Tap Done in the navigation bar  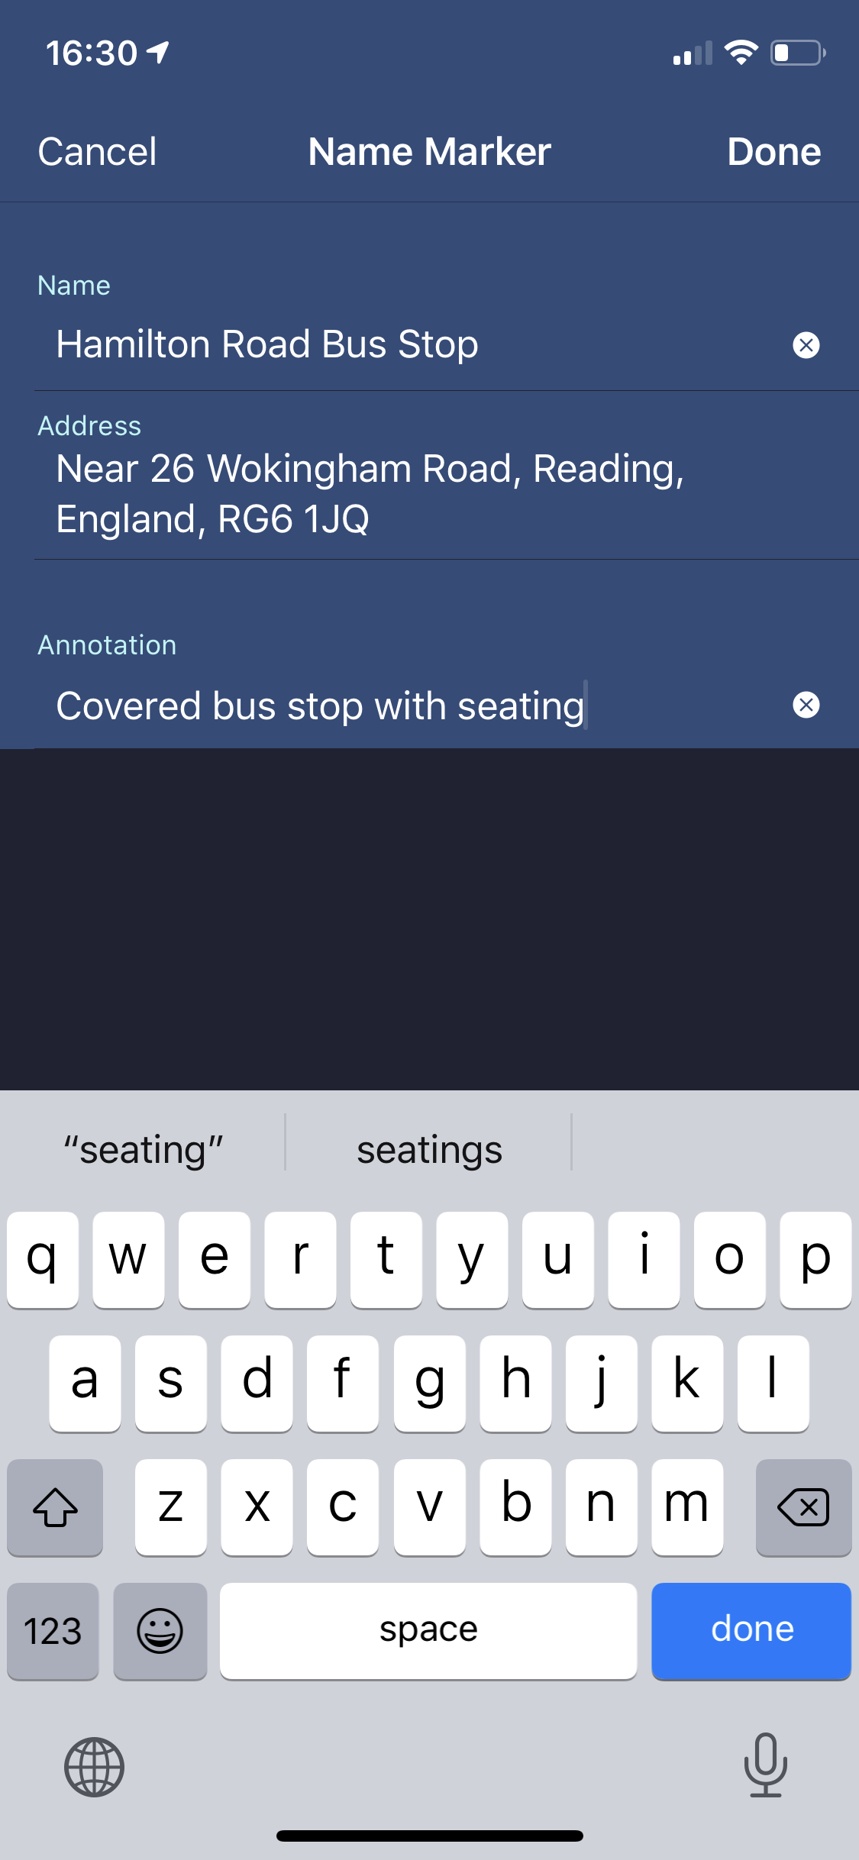[x=773, y=151]
